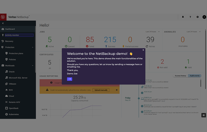Viewport: 207px width, 132px height.
Task: Click the floating menu button bottom right
Action: (x=204, y=115)
